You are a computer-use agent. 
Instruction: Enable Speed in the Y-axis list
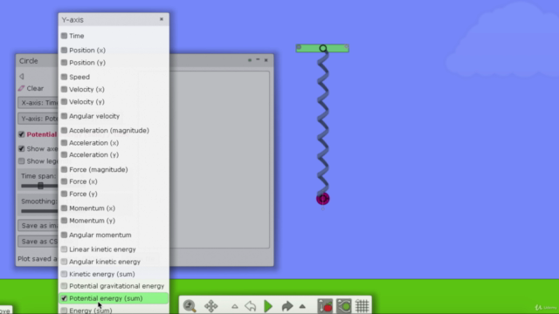[64, 77]
